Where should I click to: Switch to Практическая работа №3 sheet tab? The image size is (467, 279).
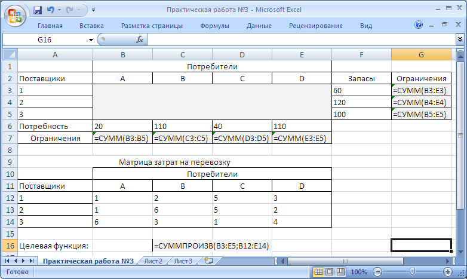88,261
